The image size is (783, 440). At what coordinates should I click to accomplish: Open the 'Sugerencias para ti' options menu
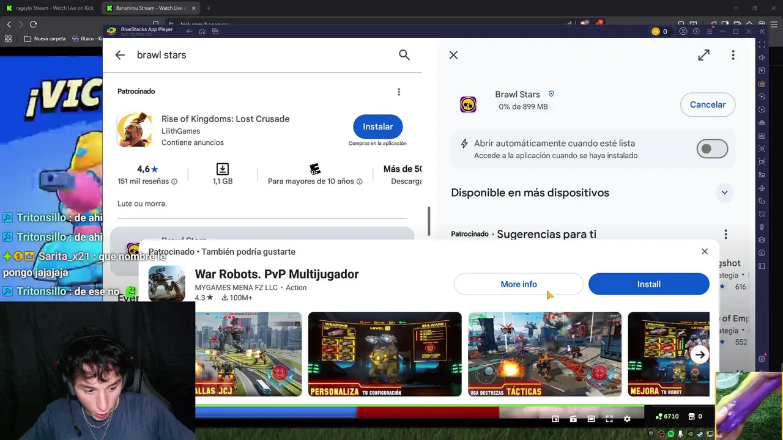coord(725,234)
